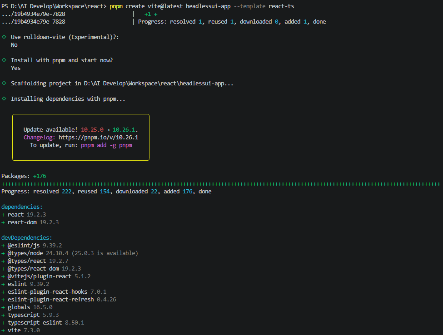Click the diamond marker beside 'Use rolldown-vite'
The height and width of the screenshot is (335, 443).
[4, 37]
